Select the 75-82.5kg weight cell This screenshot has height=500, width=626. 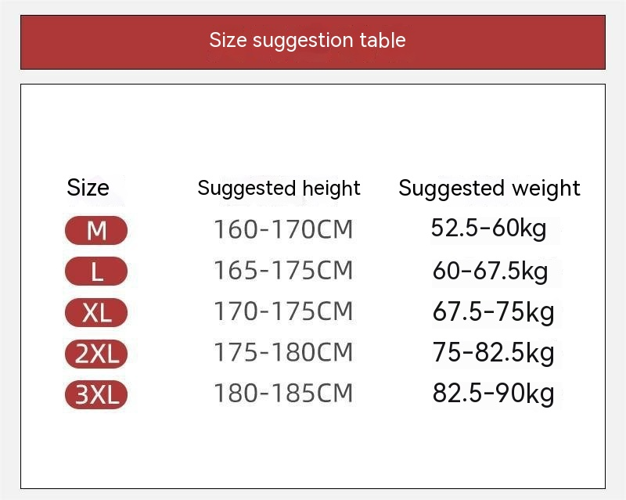(493, 352)
